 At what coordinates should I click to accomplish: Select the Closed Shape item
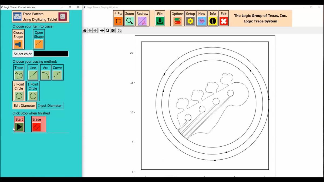pos(18,39)
